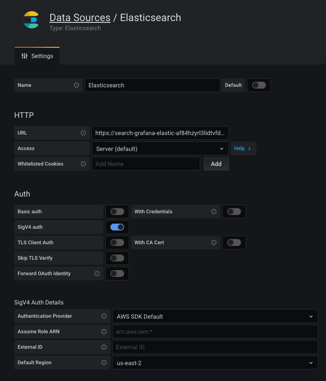Click the With Credentials info icon
The width and height of the screenshot is (326, 381).
pyautogui.click(x=214, y=211)
